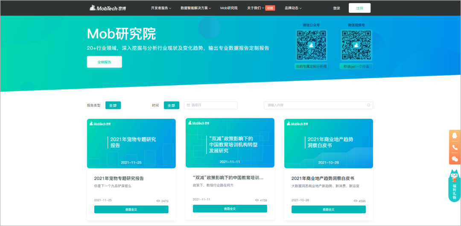Click the MobTech logo in header

pyautogui.click(x=108, y=8)
